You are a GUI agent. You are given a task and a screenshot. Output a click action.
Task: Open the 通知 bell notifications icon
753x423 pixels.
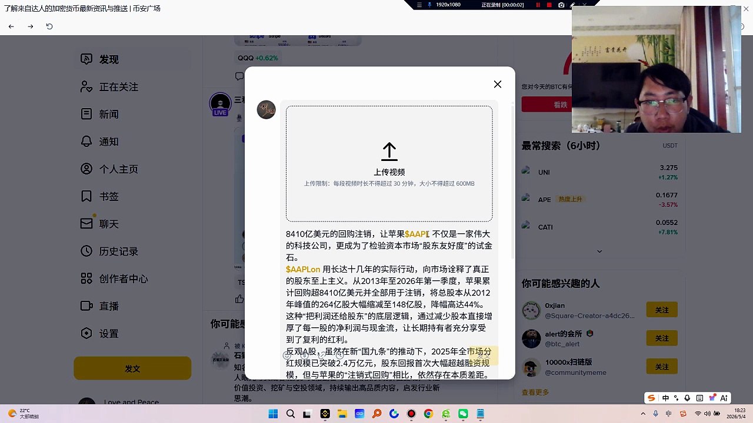[86, 142]
